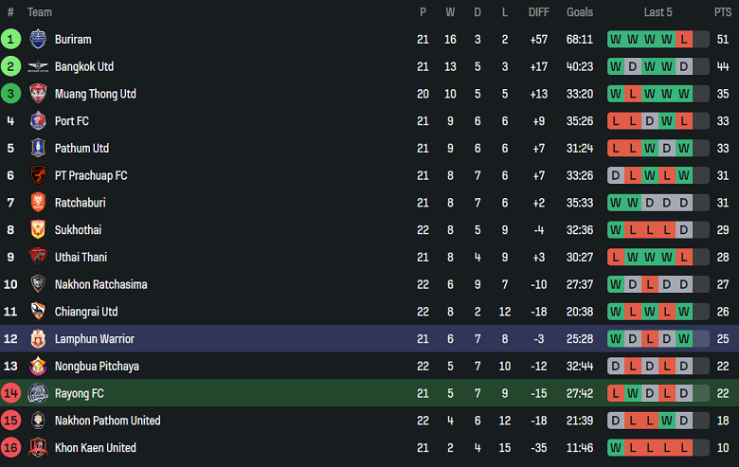Sort table by PTS column header
Viewport: 739px width, 467px height.
(x=723, y=12)
